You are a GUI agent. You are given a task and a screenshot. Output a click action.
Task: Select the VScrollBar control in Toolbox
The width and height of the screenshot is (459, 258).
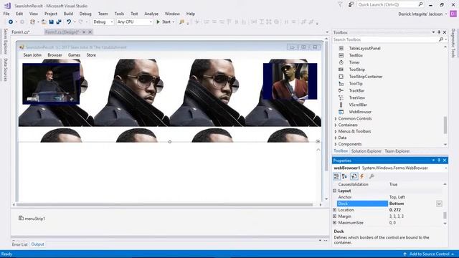(358, 105)
